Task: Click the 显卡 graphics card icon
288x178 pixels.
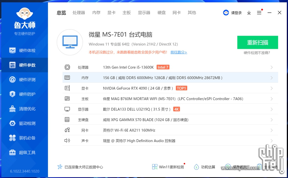Action: (x=67, y=88)
